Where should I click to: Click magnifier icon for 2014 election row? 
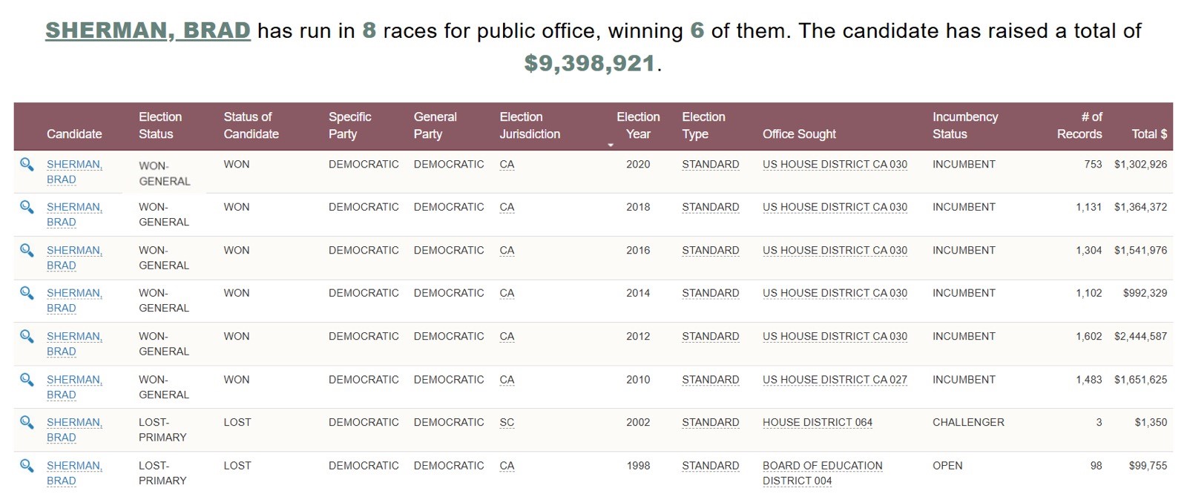[27, 293]
